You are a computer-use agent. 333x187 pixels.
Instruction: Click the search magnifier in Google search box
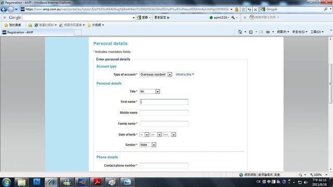pos(326,9)
